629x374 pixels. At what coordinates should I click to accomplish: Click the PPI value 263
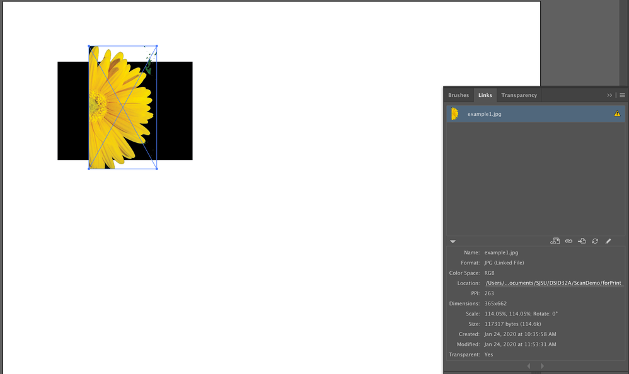pos(489,293)
